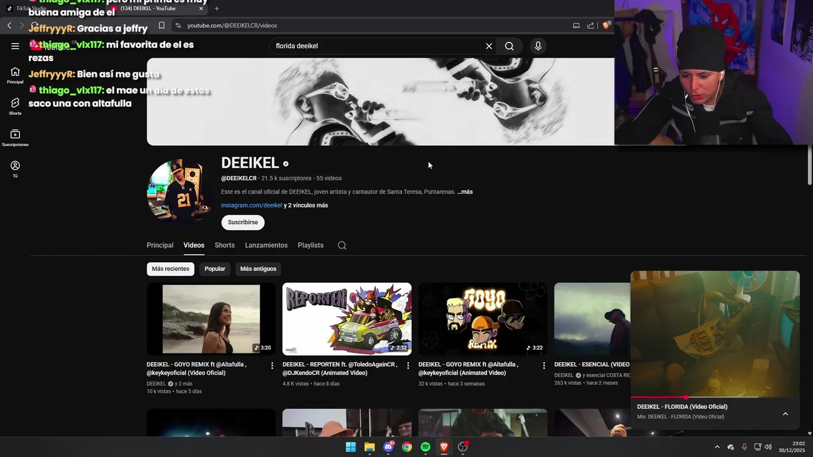Open the Playlists tab
Viewport: 813px width, 457px height.
[x=311, y=245]
